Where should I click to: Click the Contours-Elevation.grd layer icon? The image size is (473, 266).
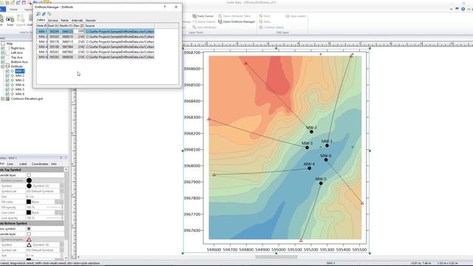coord(8,98)
